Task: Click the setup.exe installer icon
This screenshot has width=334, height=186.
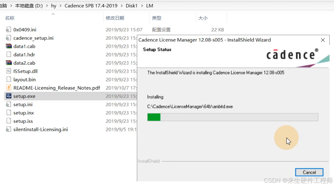Action: coord(9,96)
